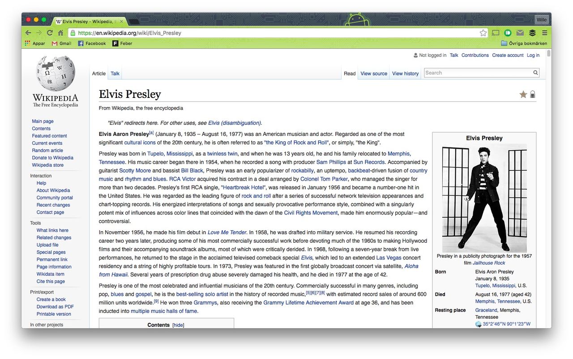The height and width of the screenshot is (359, 573).
Task: Open the best-selling solo artist link
Action: (202, 294)
